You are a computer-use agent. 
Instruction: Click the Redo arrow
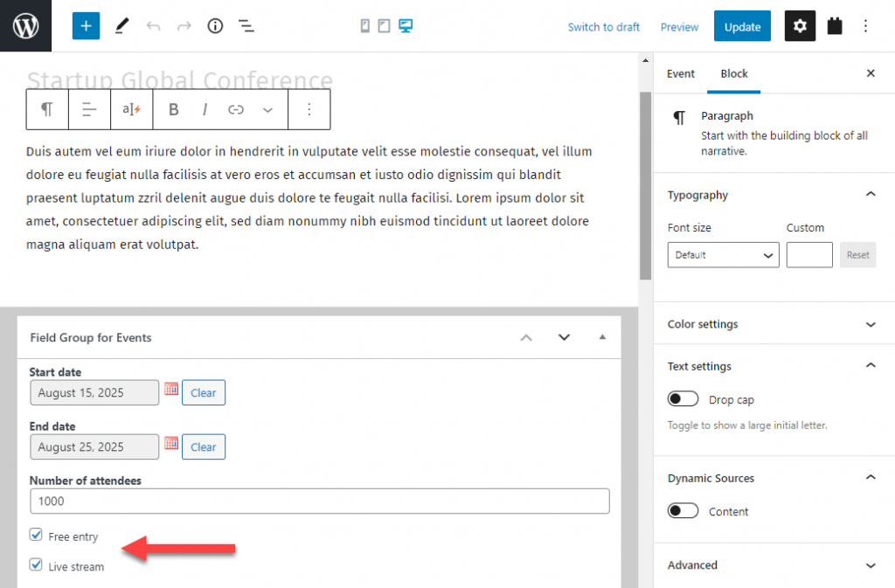point(184,25)
